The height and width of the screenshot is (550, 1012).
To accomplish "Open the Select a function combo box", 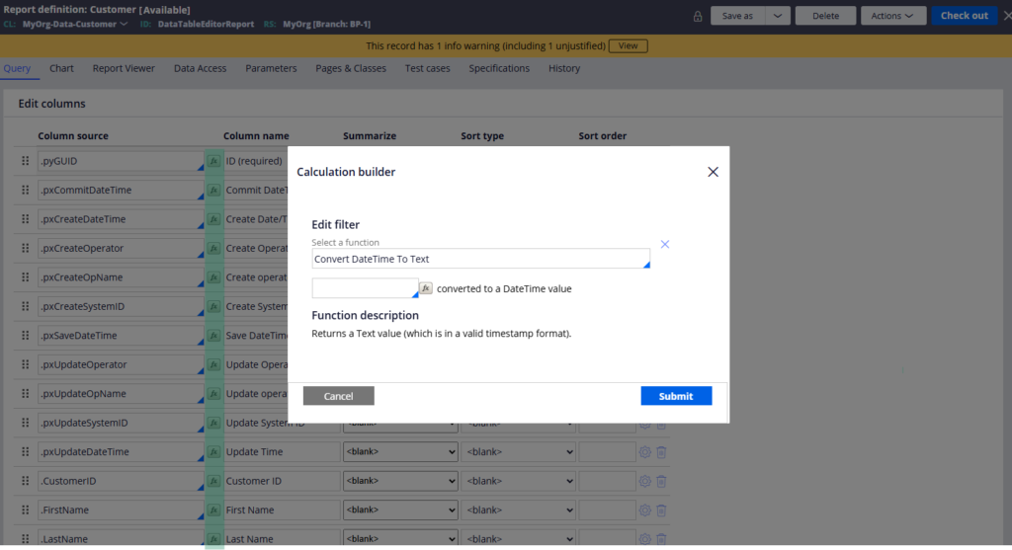I will pos(481,259).
